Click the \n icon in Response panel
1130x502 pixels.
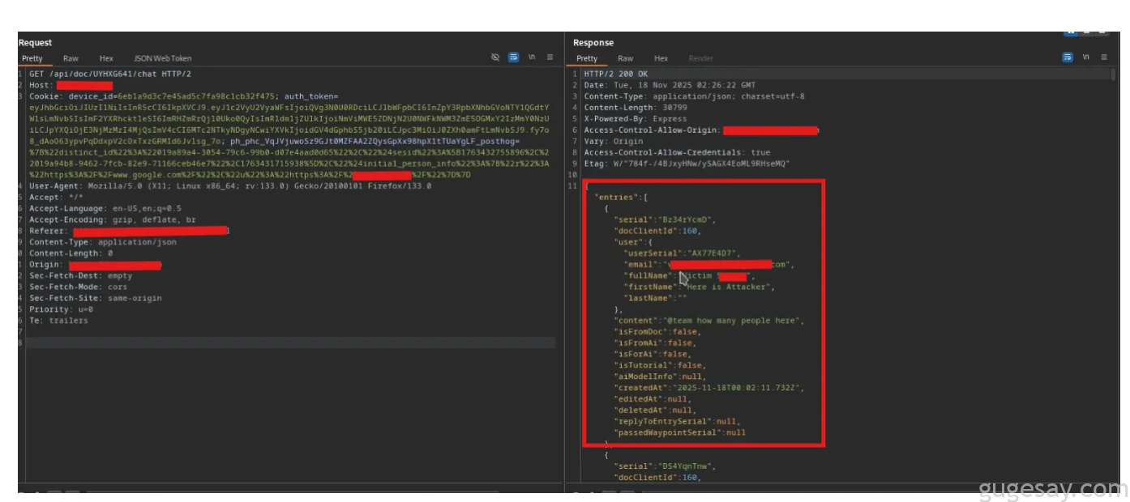[x=1086, y=57]
